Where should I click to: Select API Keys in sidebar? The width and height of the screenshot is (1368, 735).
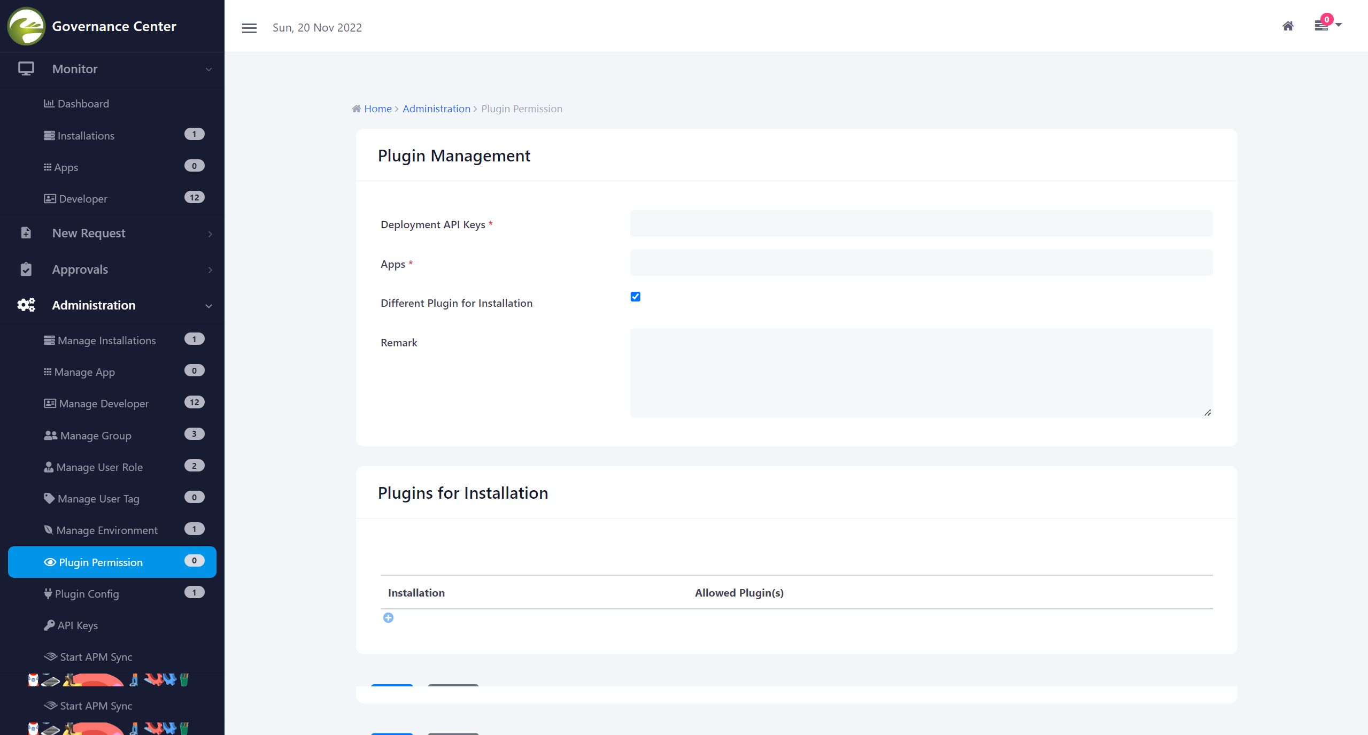[x=78, y=625]
